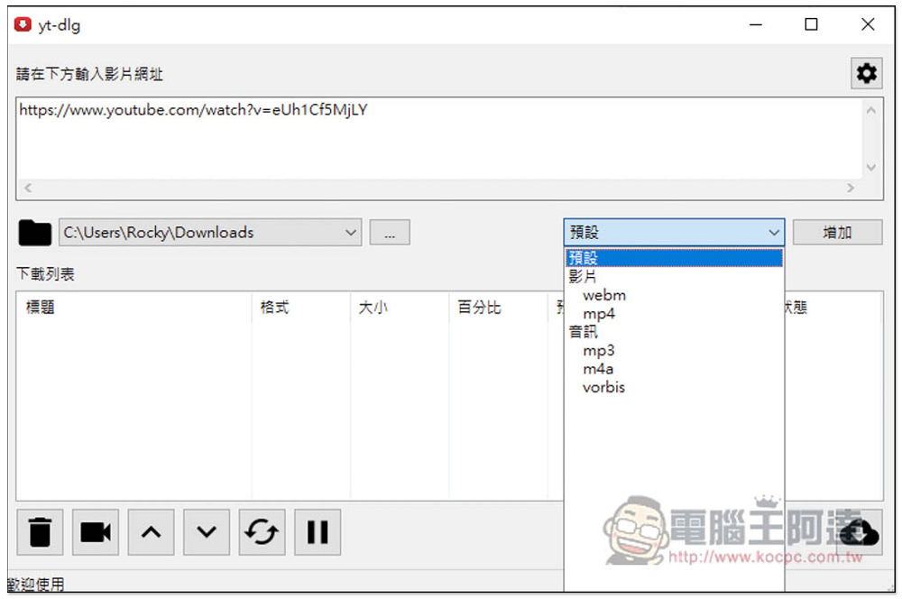The width and height of the screenshot is (902, 599).
Task: Expand the Downloads path combo box
Action: pyautogui.click(x=350, y=233)
